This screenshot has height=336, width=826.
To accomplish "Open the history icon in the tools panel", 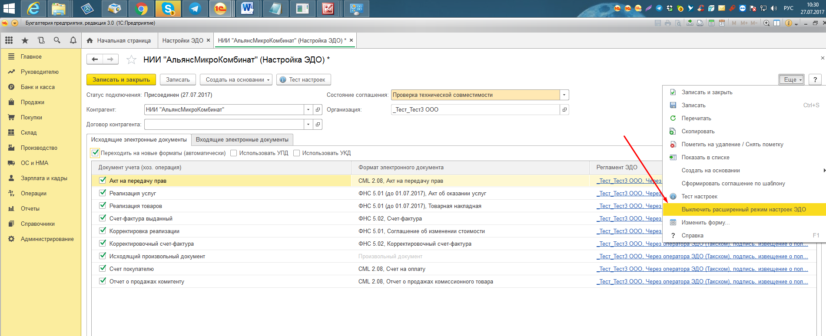I will point(41,40).
